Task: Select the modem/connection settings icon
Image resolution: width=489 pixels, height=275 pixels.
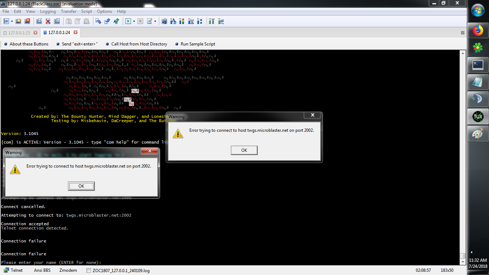Action: pyautogui.click(x=191, y=21)
